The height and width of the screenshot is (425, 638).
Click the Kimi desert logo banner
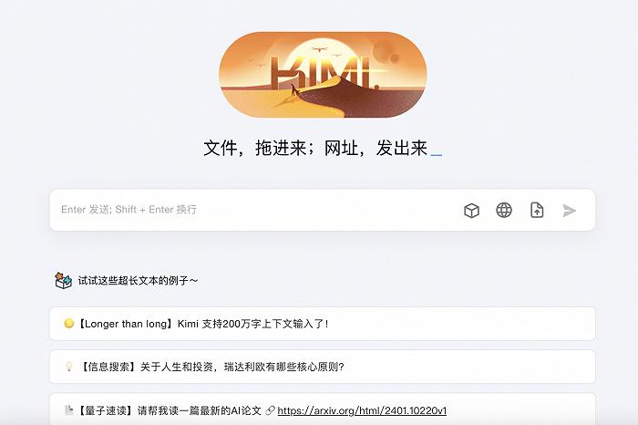click(x=323, y=75)
